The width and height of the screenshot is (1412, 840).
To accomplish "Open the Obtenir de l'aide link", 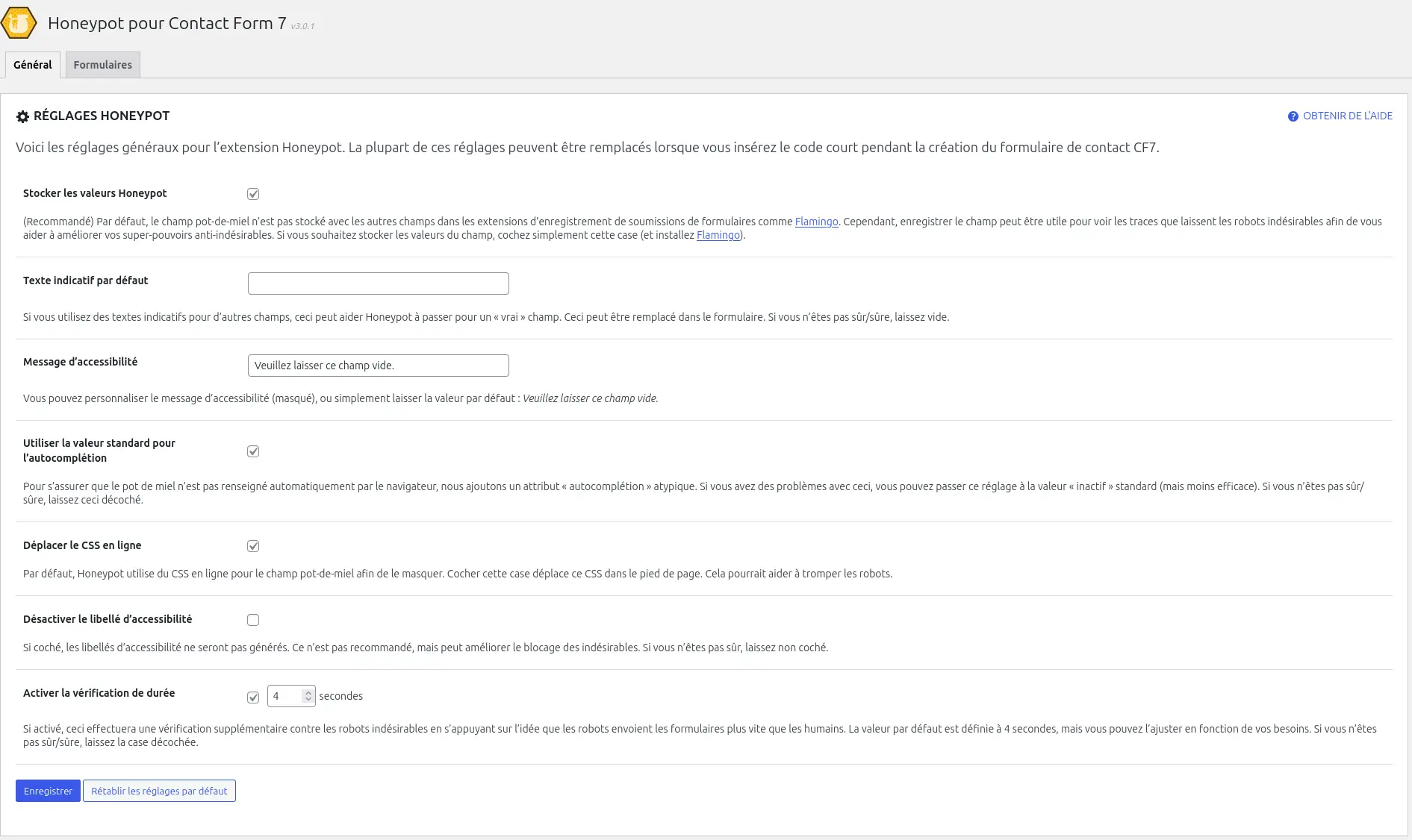I will point(1347,116).
